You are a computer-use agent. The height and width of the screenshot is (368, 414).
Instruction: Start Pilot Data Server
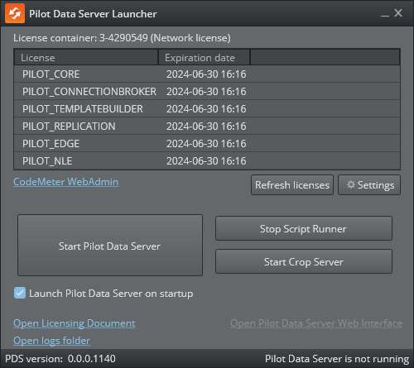click(110, 246)
